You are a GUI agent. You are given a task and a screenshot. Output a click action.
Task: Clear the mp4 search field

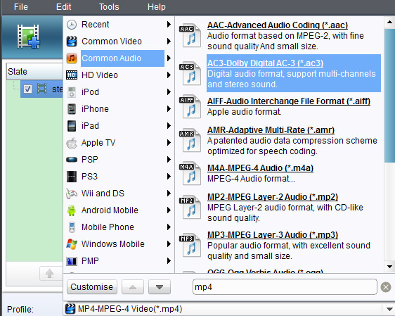pos(386,287)
